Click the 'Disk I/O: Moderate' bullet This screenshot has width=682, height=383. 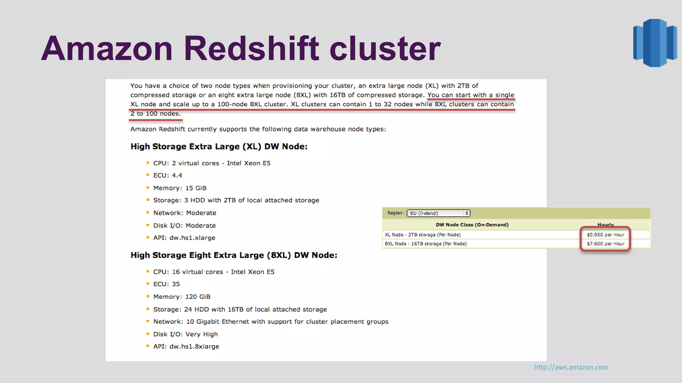[x=184, y=225]
